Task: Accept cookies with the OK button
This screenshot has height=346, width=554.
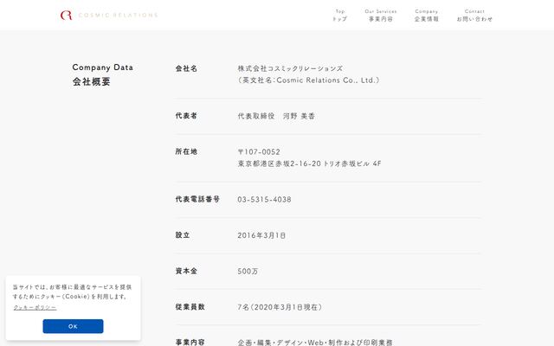Action: 73,326
